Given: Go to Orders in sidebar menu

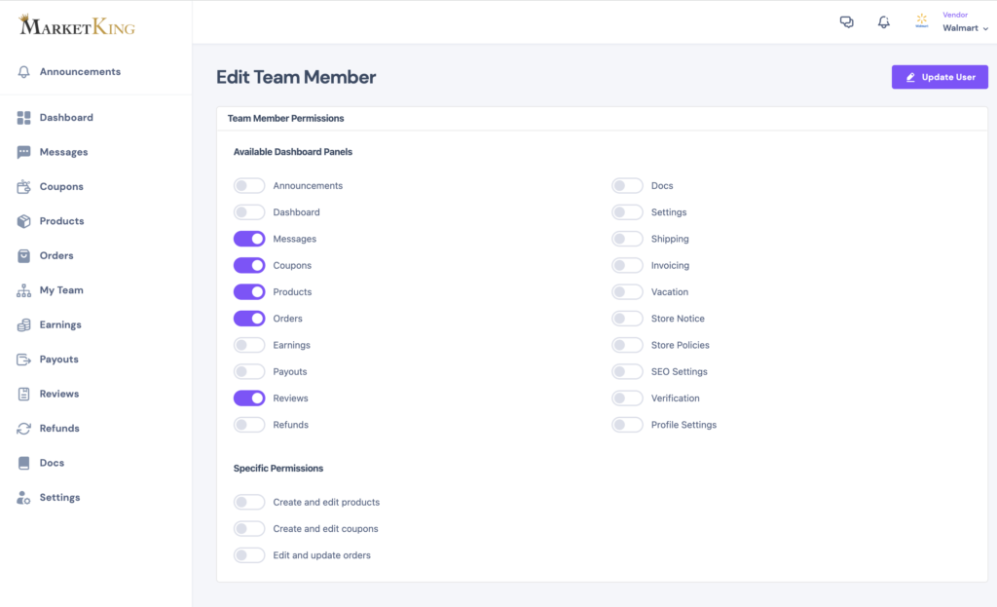Looking at the screenshot, I should tap(56, 256).
